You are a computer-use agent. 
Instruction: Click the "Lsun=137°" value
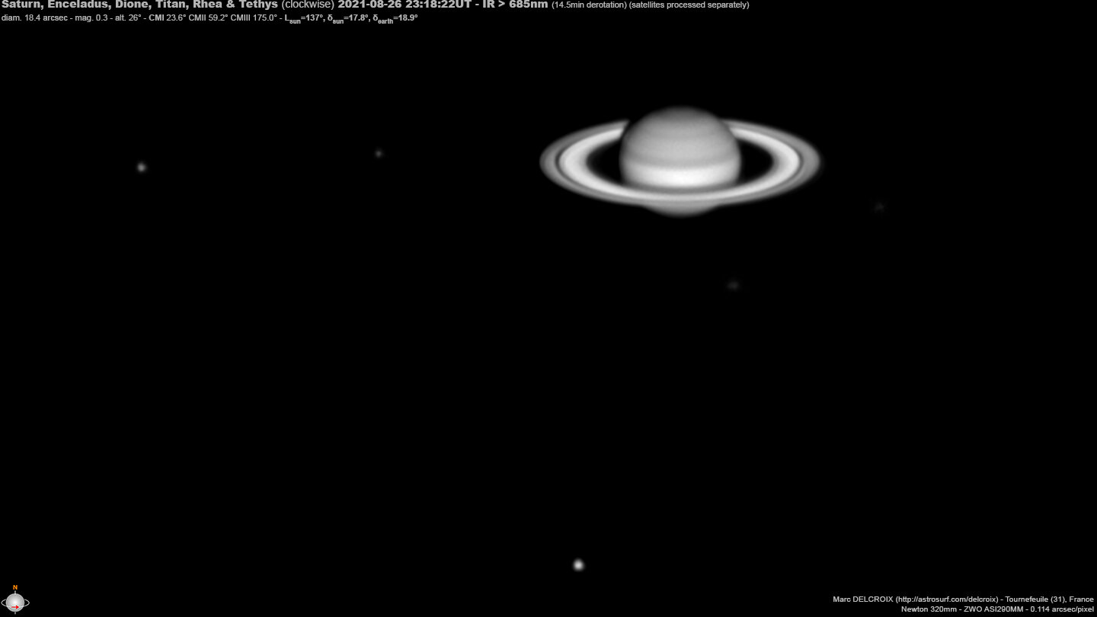click(305, 18)
